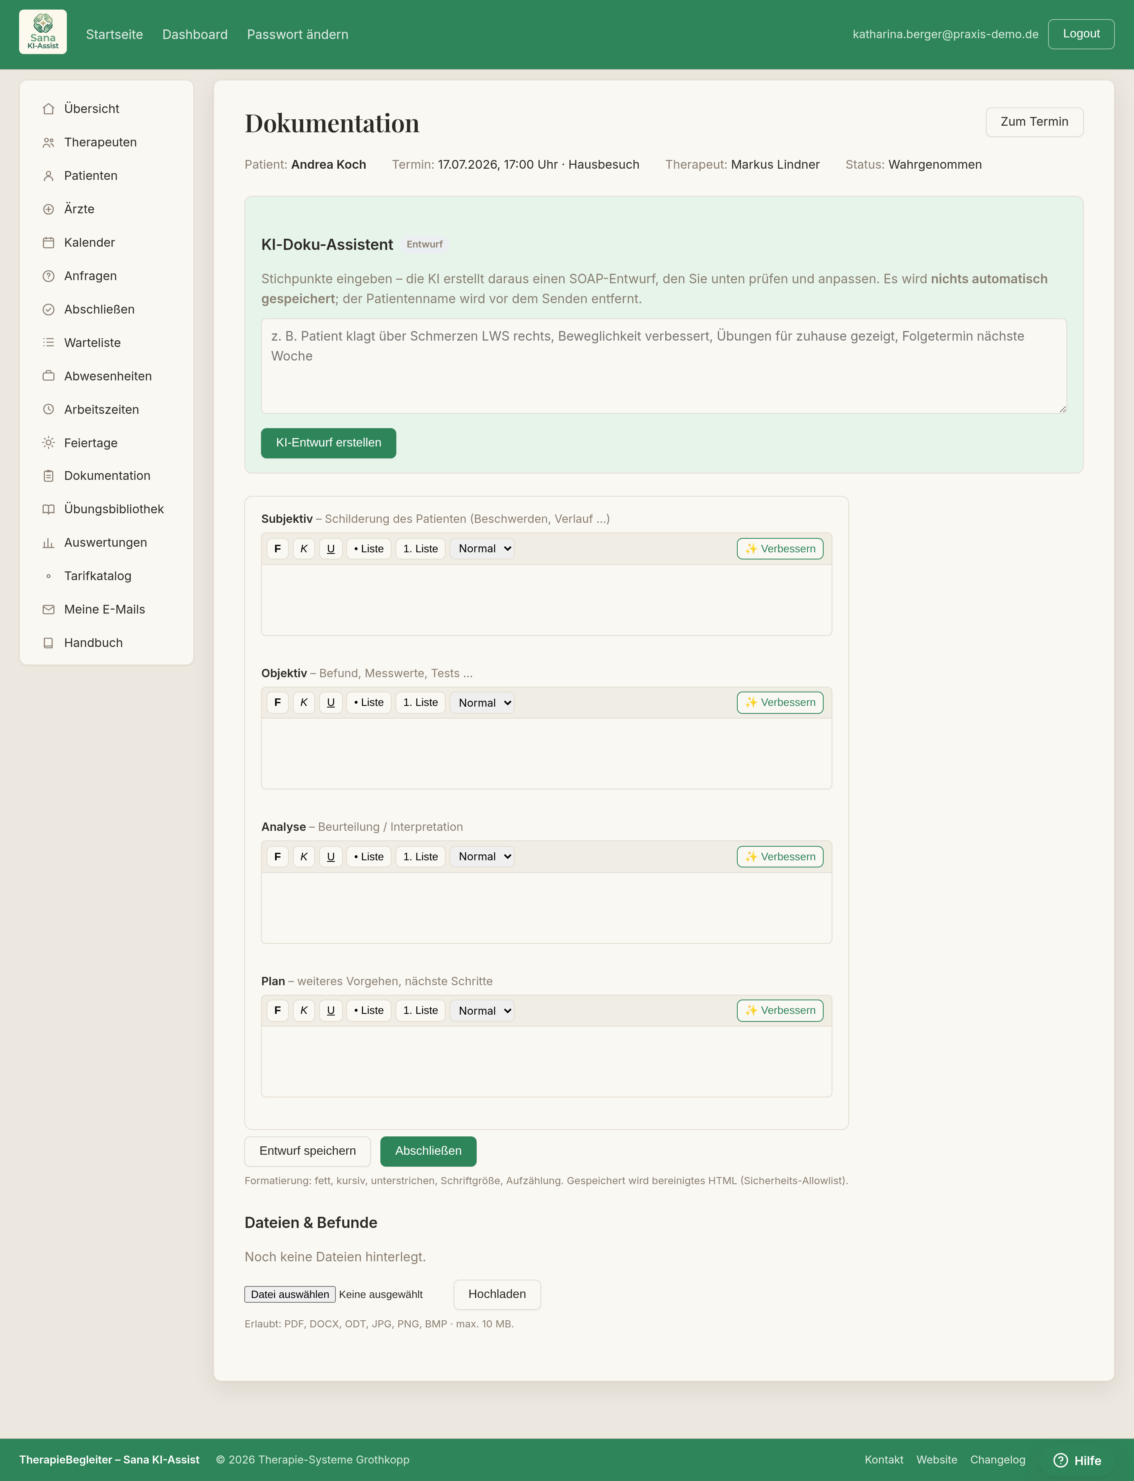Click Verbessern in Plan editor
This screenshot has height=1481, width=1134.
[780, 1011]
